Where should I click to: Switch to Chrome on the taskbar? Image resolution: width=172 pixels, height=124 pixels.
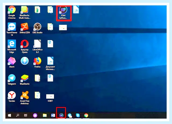tap(86, 115)
